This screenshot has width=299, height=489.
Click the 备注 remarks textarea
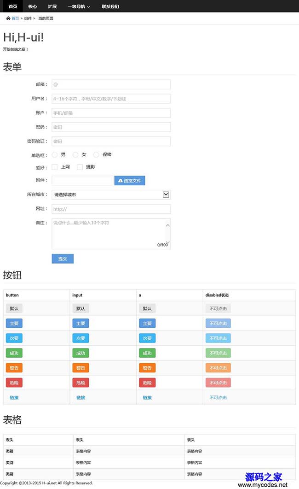(x=111, y=234)
